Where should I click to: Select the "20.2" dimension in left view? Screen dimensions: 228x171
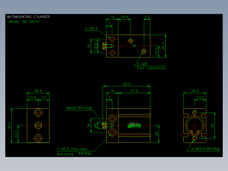coord(16,134)
